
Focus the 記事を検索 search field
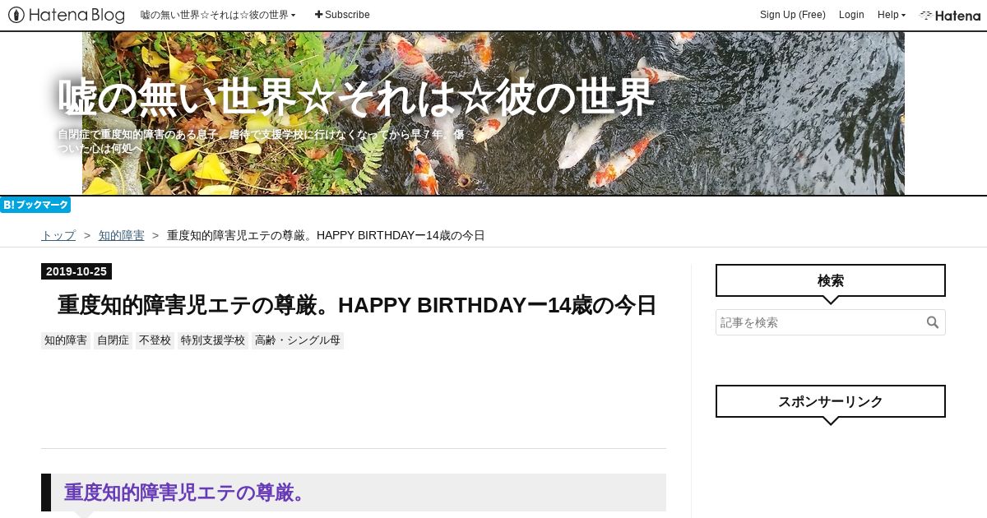(x=820, y=322)
